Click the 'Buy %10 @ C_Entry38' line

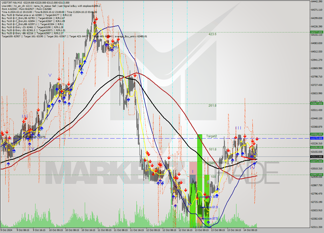click(33, 18)
